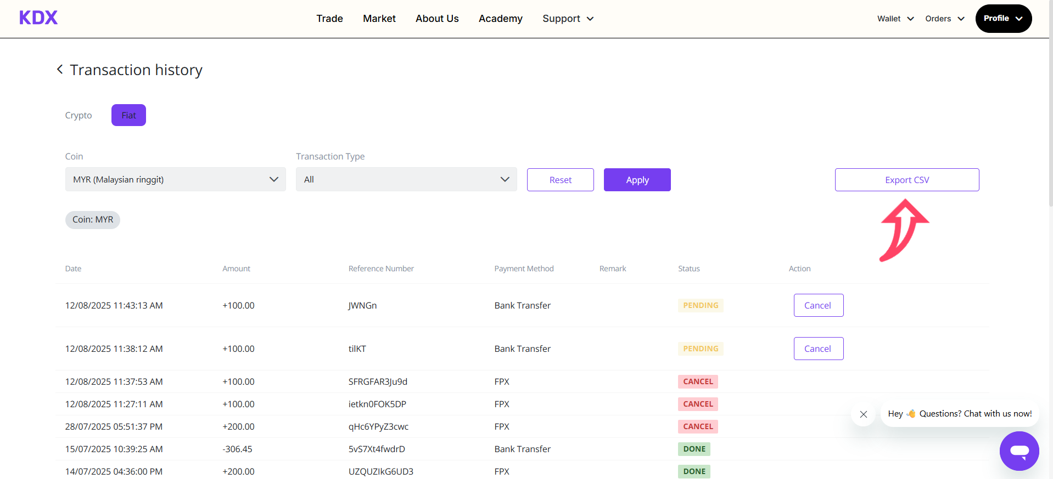Click reference number qHc6YPyZ3cwc
This screenshot has height=479, width=1053.
[378, 426]
